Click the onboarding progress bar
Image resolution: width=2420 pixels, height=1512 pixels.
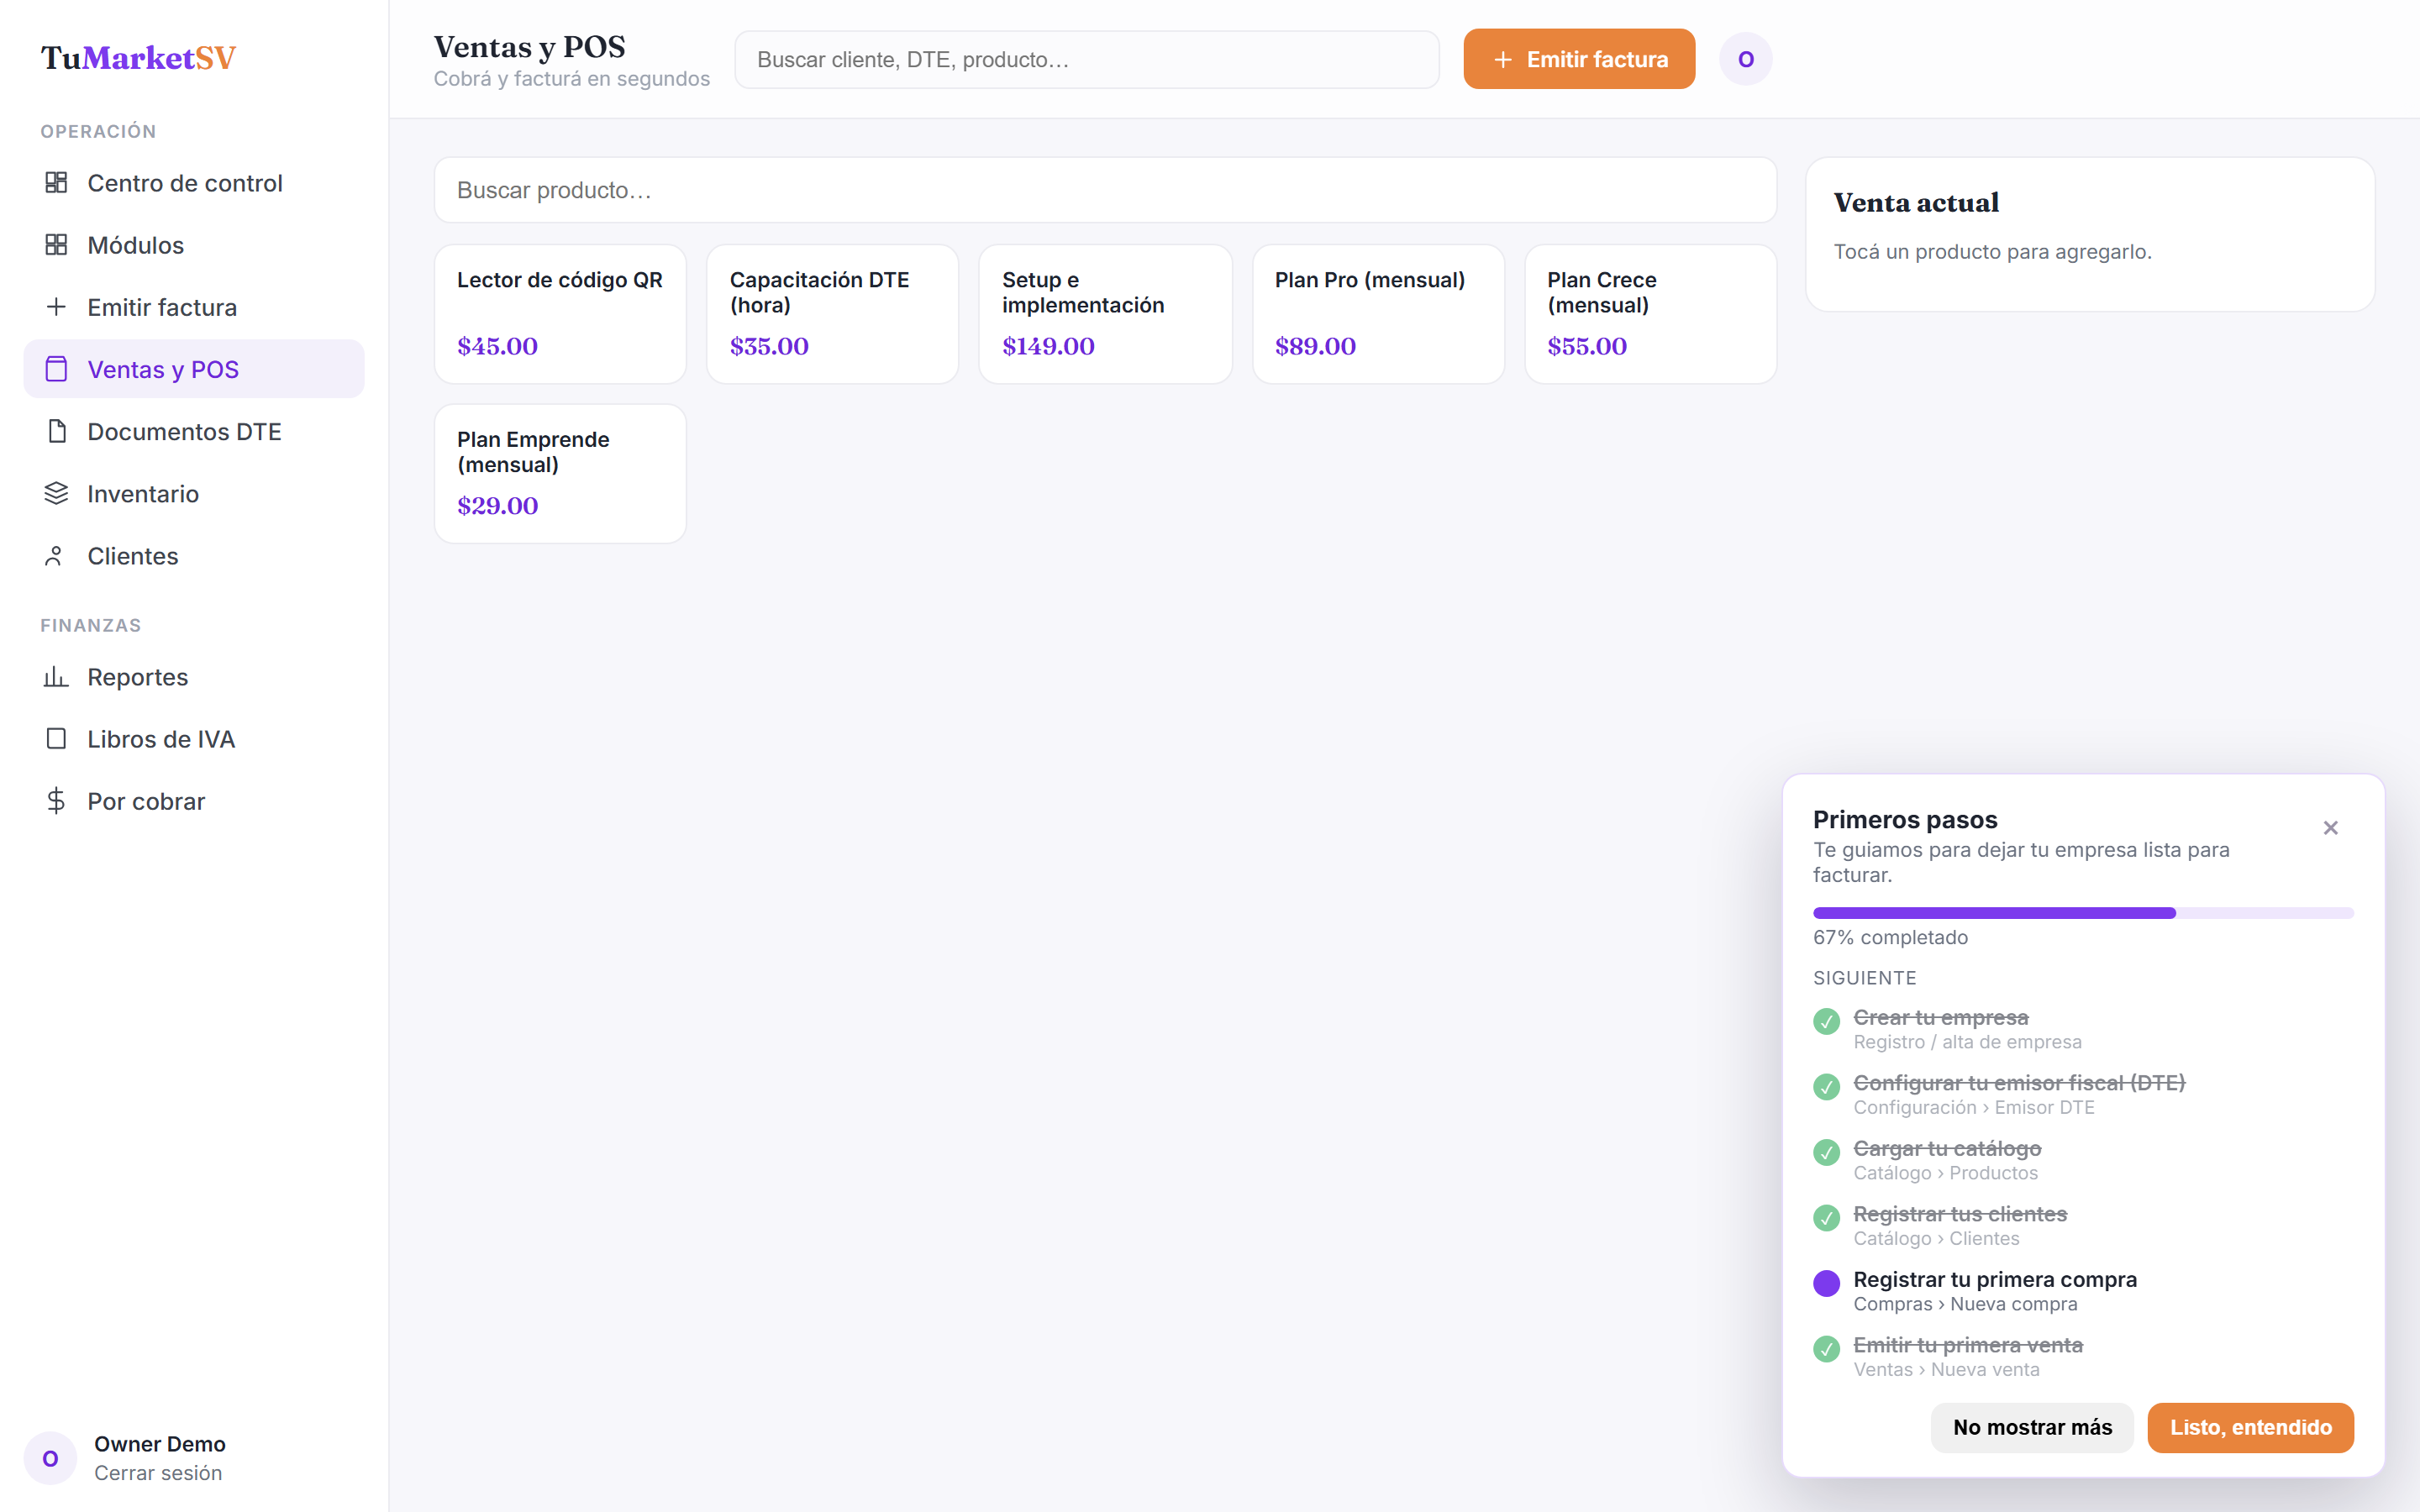tap(2083, 913)
